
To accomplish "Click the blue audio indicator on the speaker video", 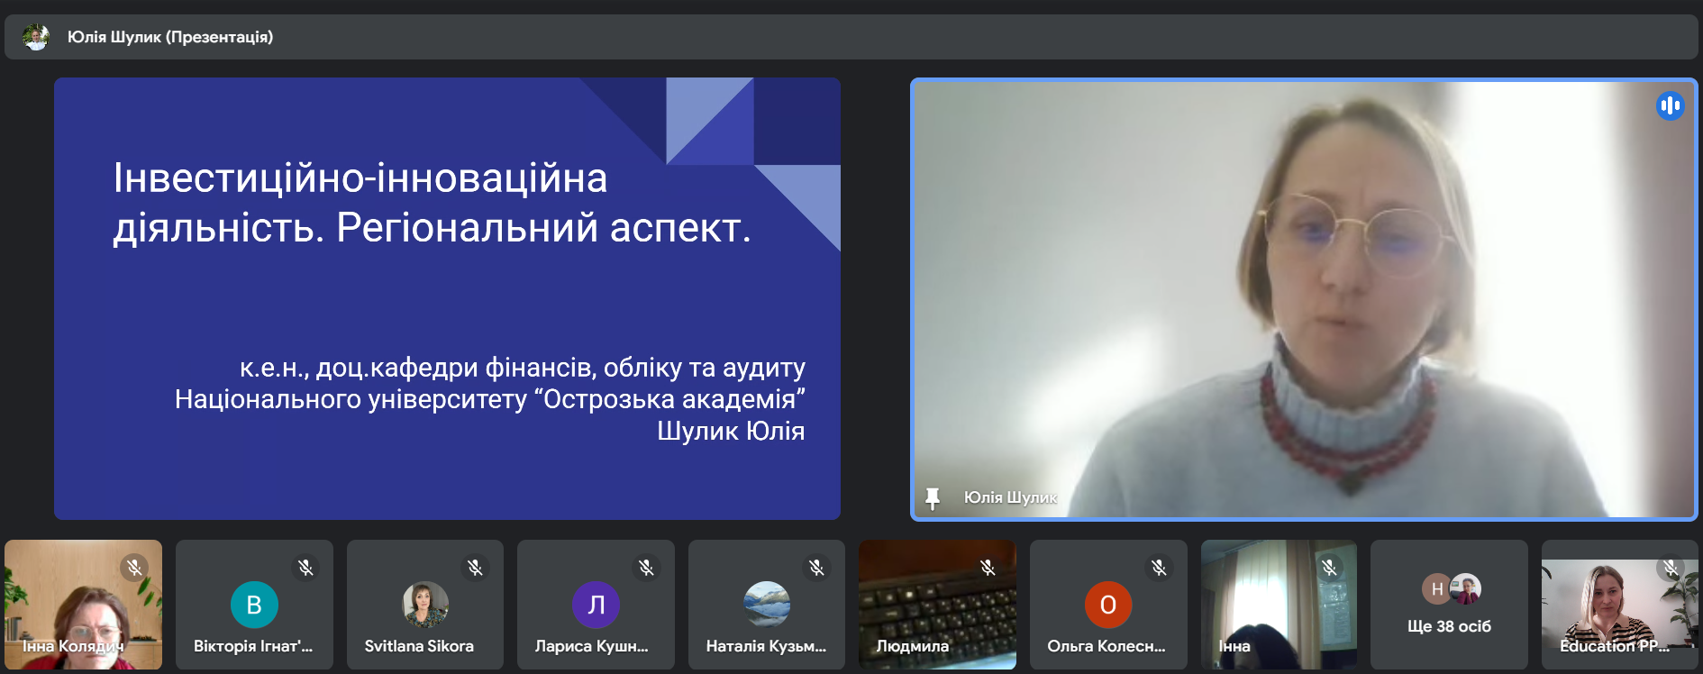I will pos(1670,106).
